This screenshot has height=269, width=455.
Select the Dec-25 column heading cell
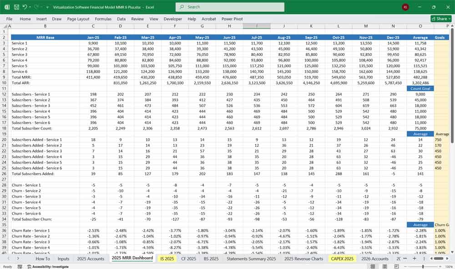393,37
